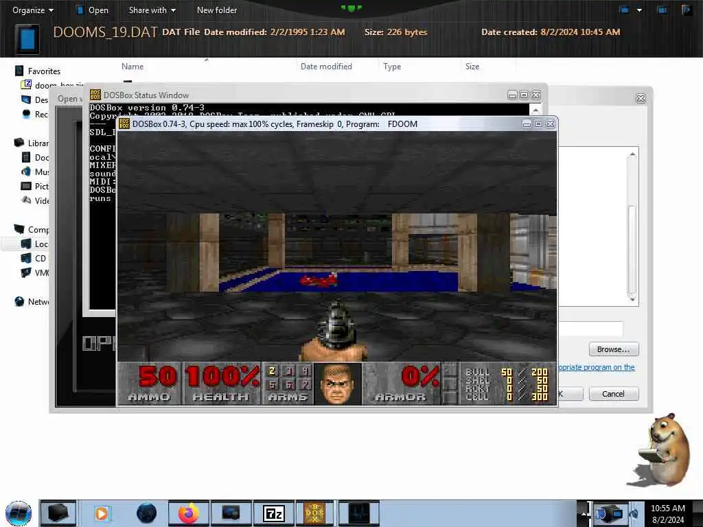Follow the appropriate program link in the dialog
Screen dimensions: 703x527
click(x=596, y=367)
